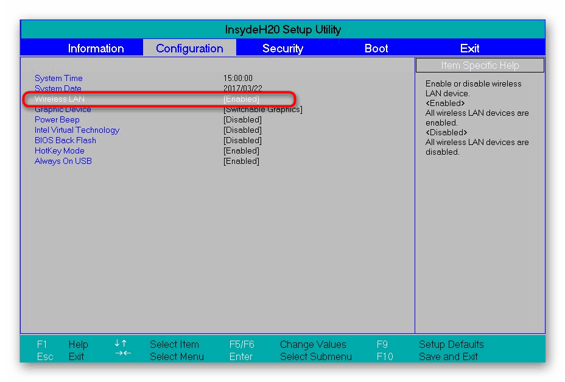Go to the Boot tab
The image size is (565, 382).
[376, 48]
